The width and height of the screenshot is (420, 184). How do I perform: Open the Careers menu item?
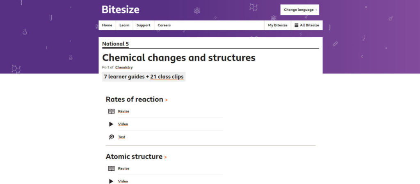(x=164, y=25)
